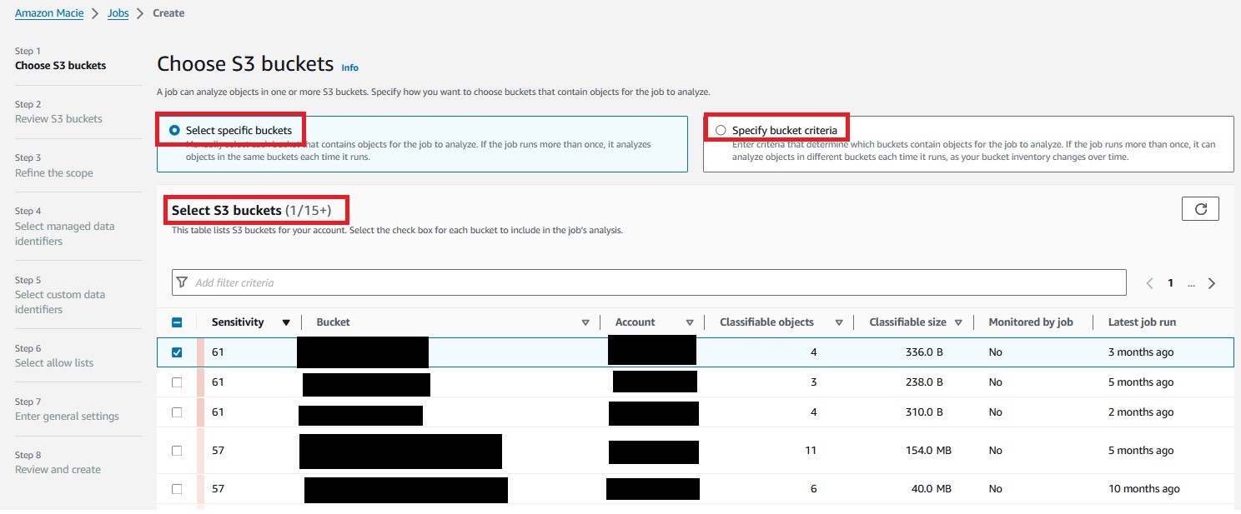Click the Latest job run column header

(x=1142, y=322)
